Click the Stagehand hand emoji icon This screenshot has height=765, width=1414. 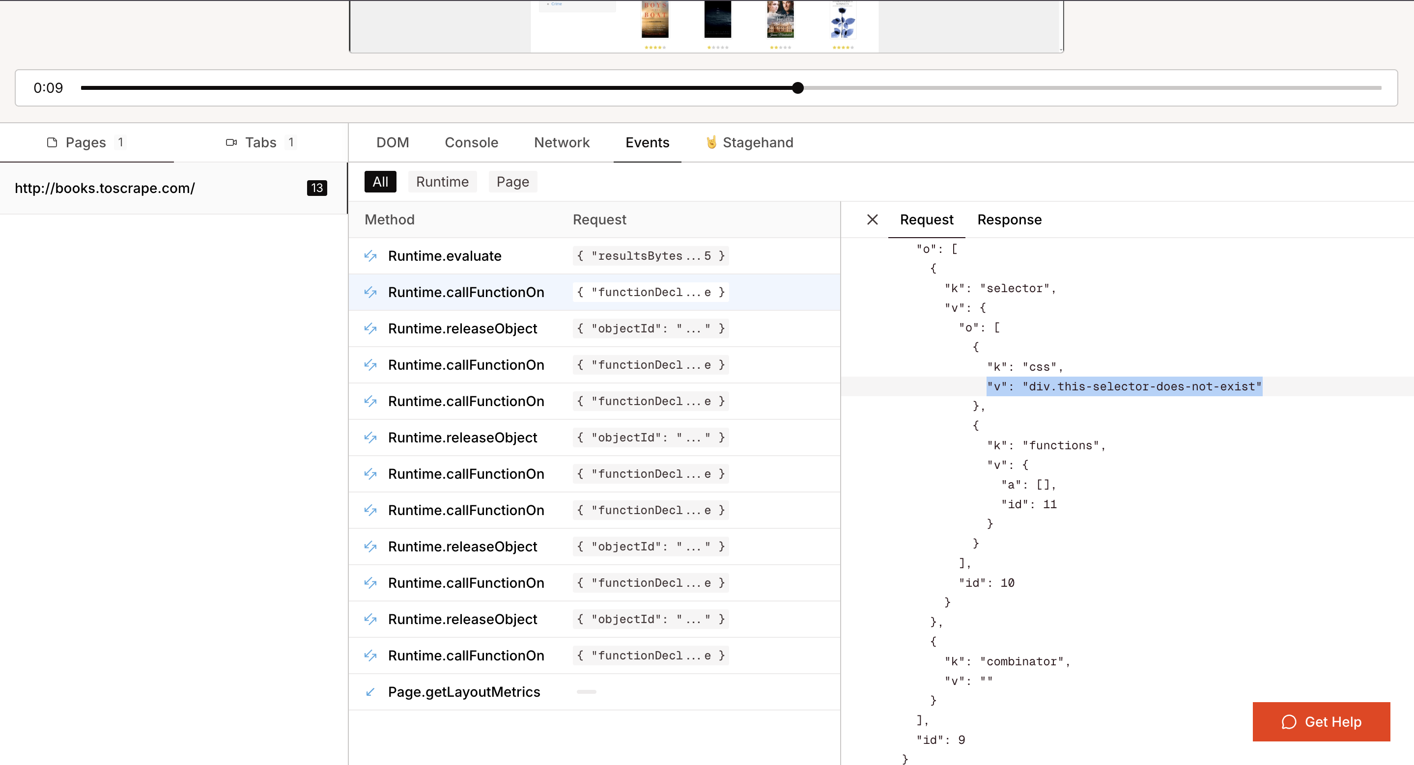click(x=711, y=142)
